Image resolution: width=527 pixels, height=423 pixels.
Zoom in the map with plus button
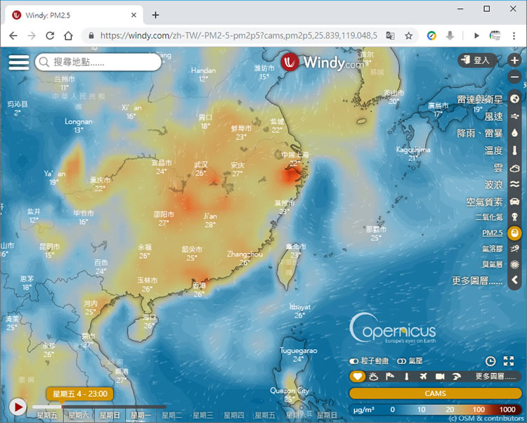point(515,60)
